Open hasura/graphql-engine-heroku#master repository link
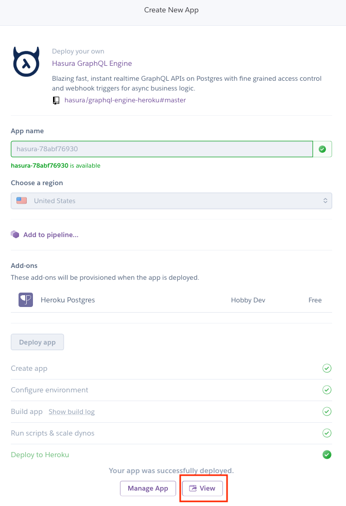The image size is (346, 506). [125, 100]
